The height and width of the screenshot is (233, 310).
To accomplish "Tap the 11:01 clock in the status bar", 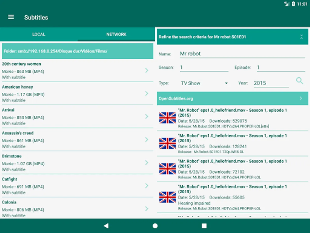I will coord(302,4).
